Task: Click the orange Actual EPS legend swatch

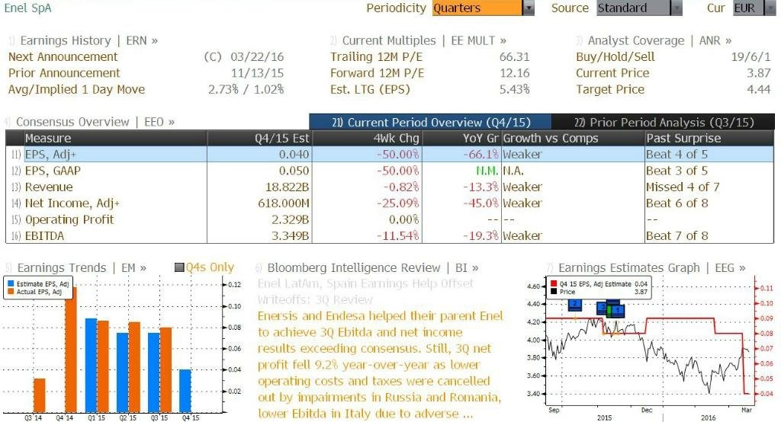Action: point(11,292)
